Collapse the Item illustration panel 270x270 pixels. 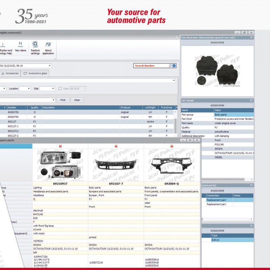coord(251,38)
